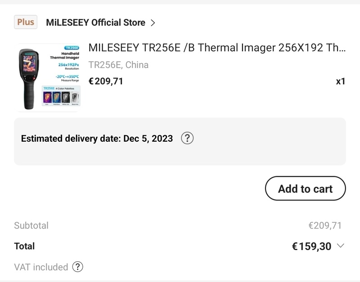360x282 pixels.
Task: Click the chevron beside the store name
Action: pos(153,22)
